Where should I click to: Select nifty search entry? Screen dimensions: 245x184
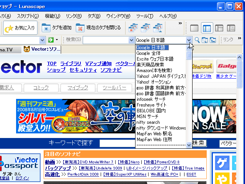click(x=161, y=122)
